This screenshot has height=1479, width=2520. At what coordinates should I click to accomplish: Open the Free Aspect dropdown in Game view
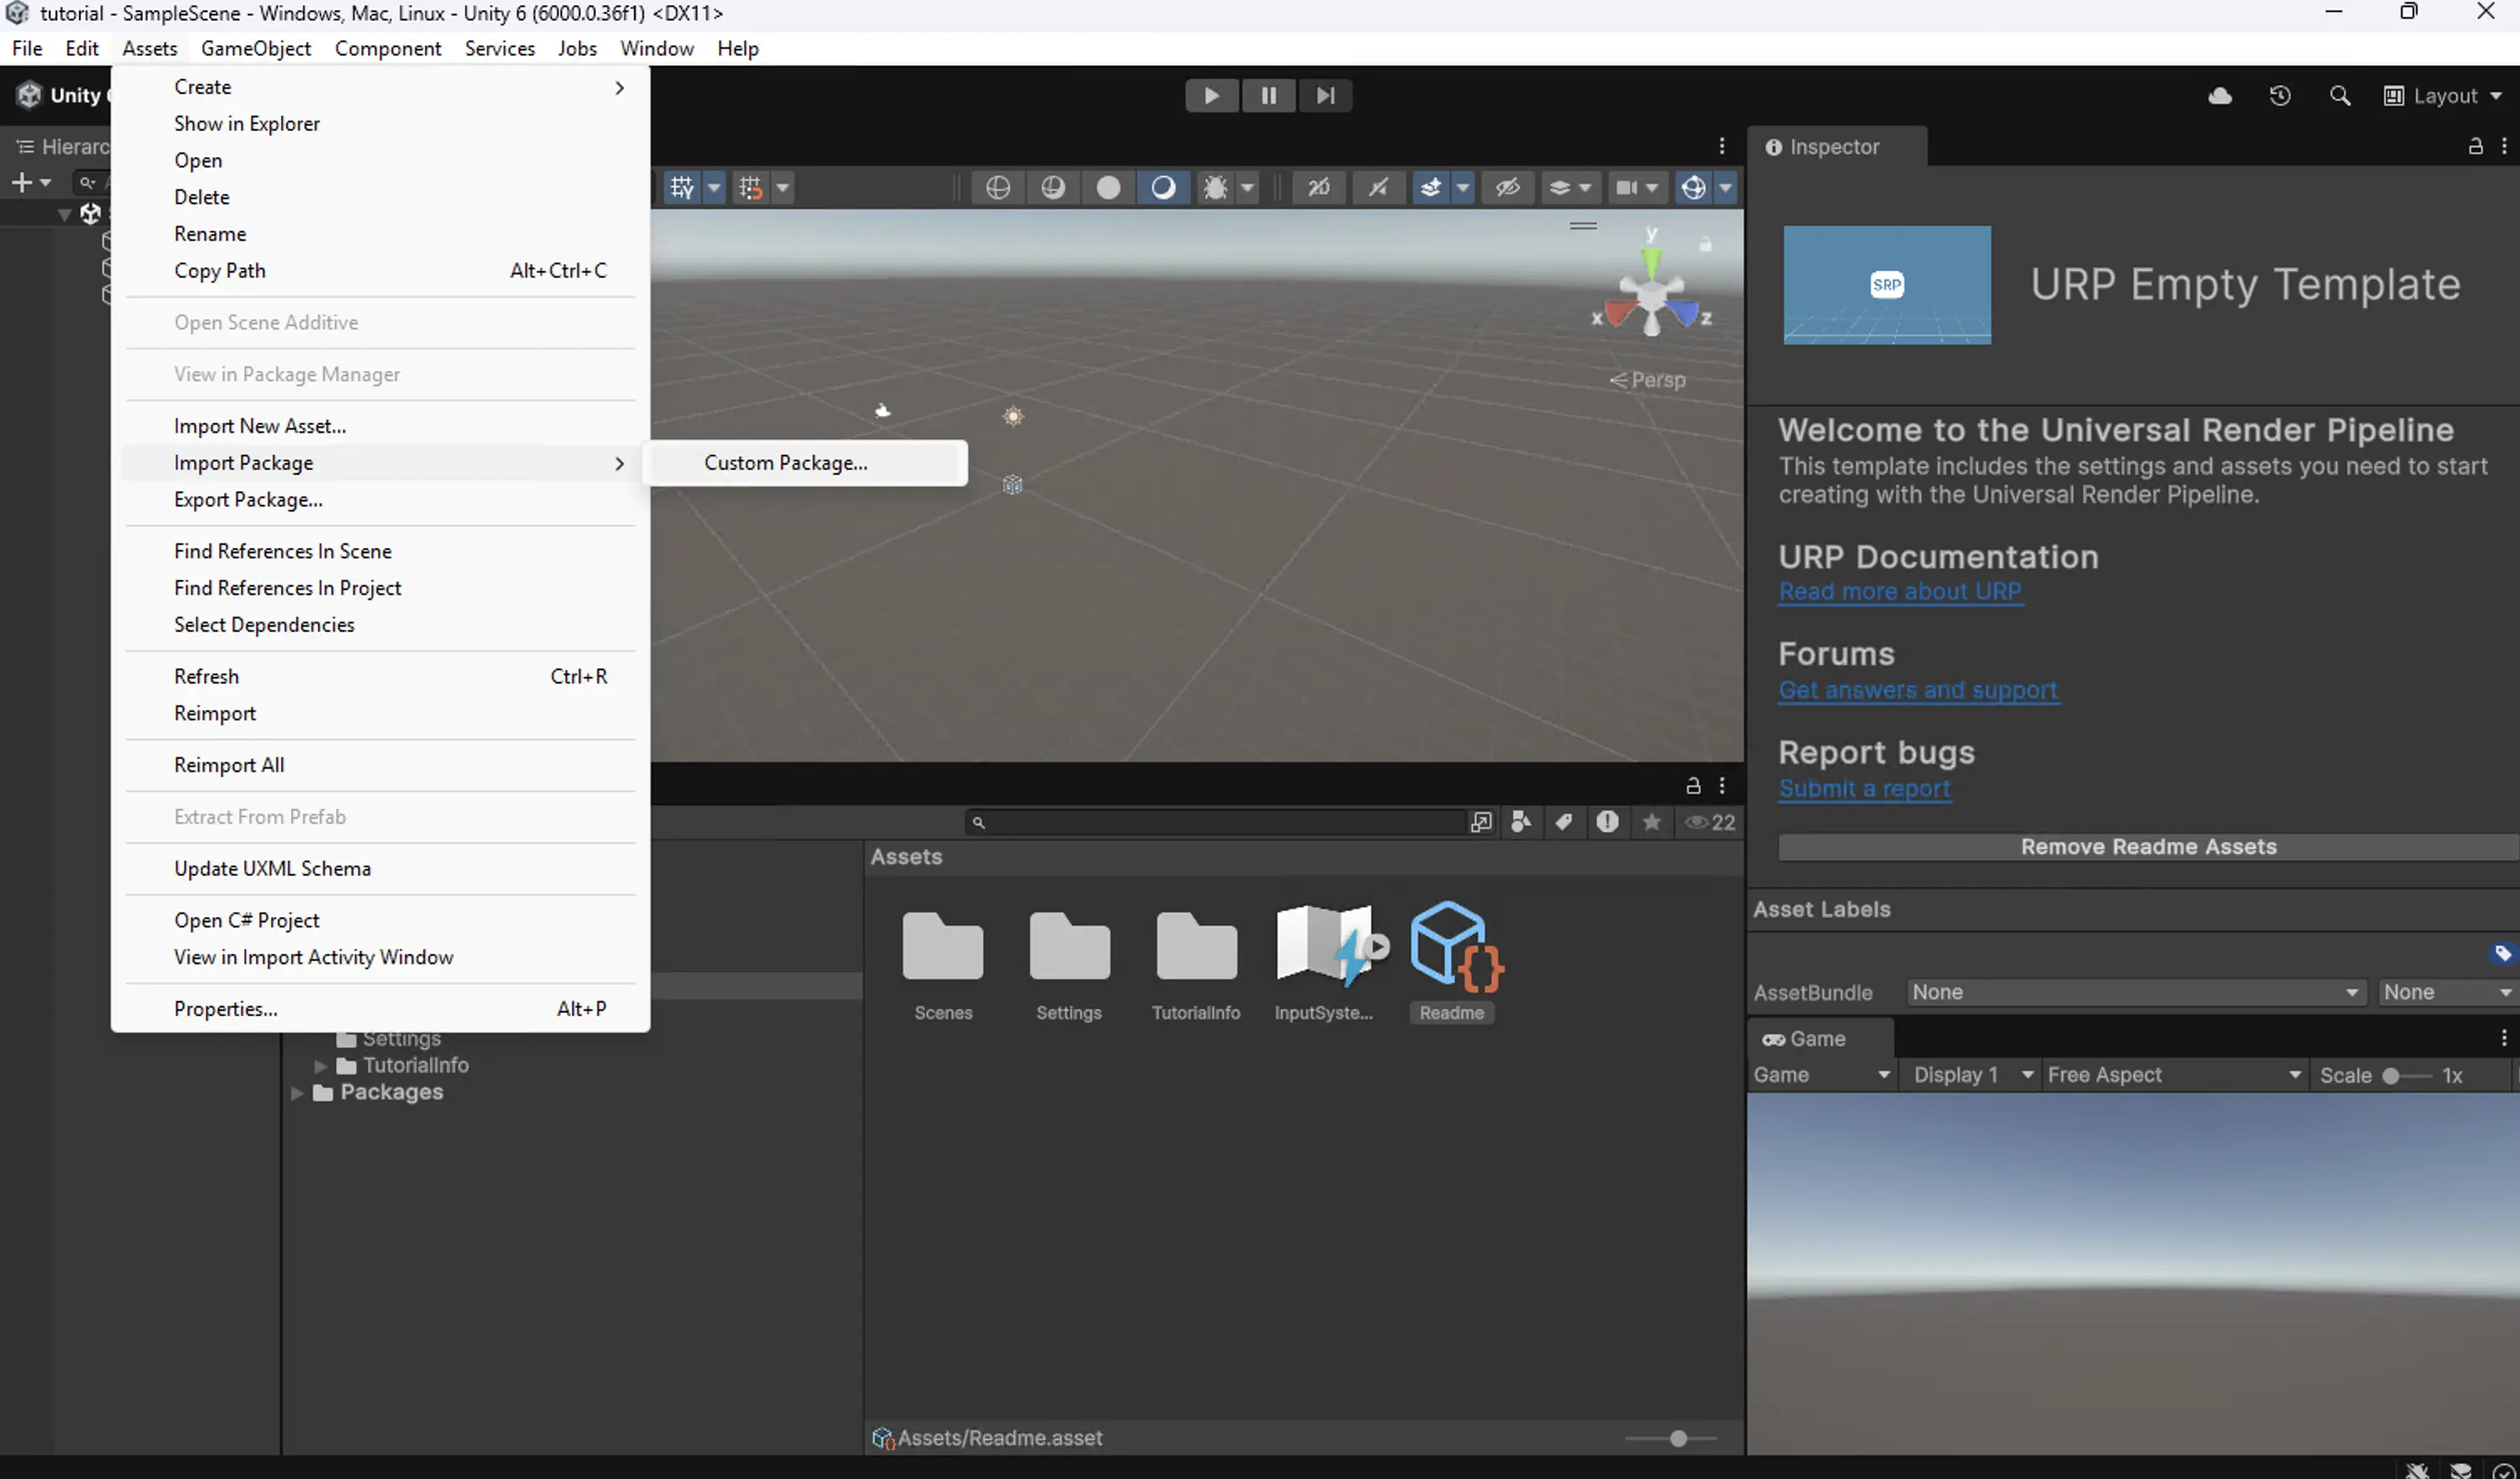point(2173,1075)
